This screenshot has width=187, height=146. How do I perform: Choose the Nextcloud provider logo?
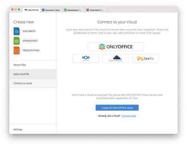point(86,58)
